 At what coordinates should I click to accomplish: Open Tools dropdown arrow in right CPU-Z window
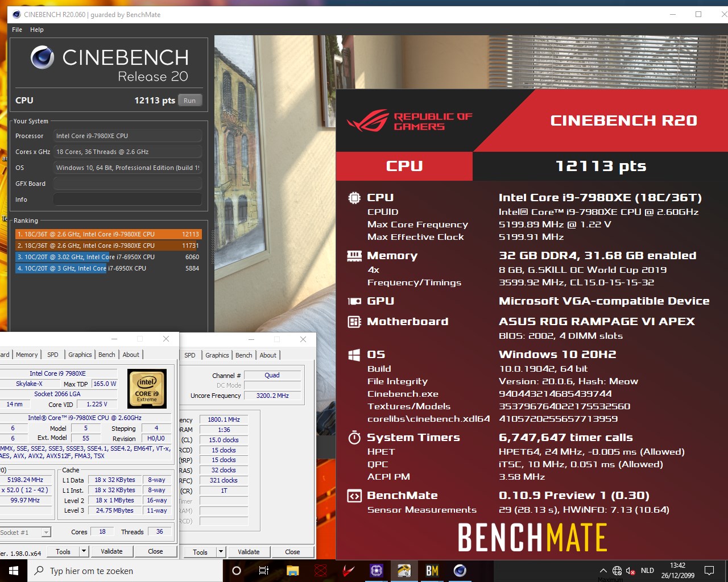(221, 552)
